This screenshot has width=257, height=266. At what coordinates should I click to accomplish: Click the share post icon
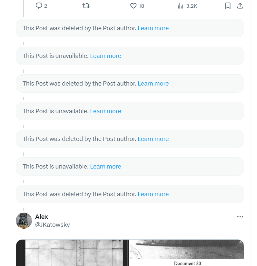point(240,6)
